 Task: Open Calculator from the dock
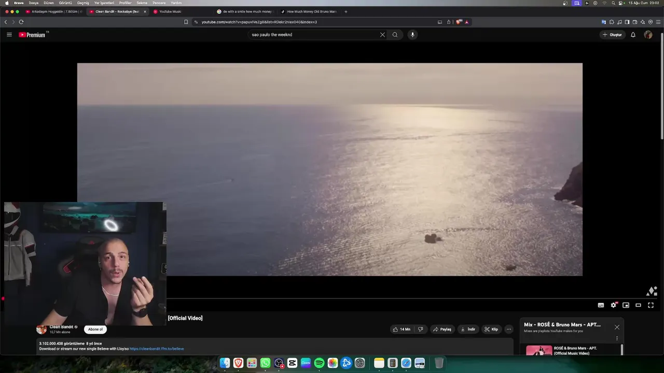393,363
